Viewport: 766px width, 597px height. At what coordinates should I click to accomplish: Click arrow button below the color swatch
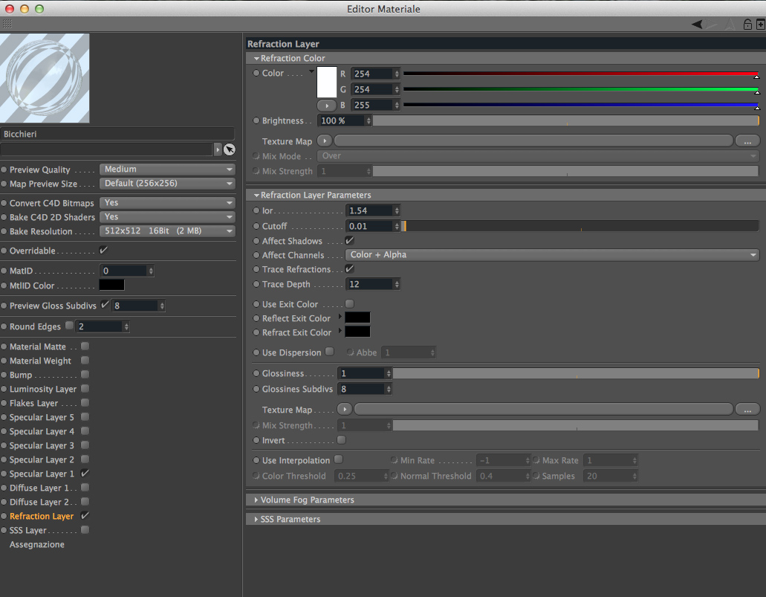click(326, 105)
